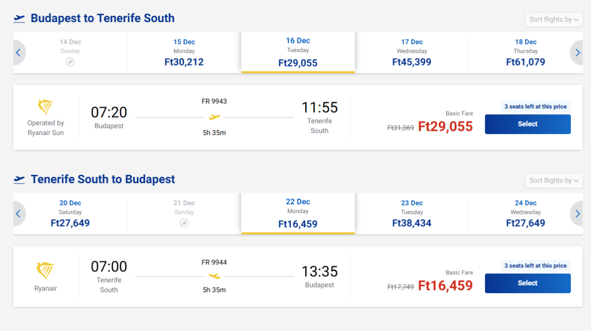Show later outbound dates with right arrow
This screenshot has width=591, height=331.
pos(577,53)
